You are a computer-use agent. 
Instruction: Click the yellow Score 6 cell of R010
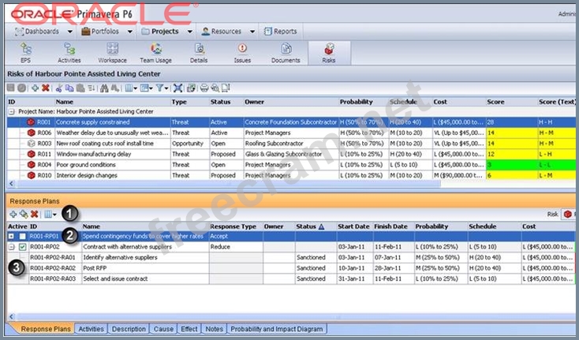point(512,175)
